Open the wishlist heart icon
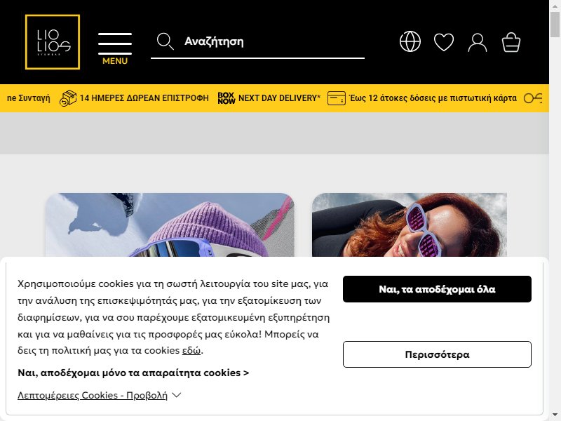The image size is (561, 421). click(444, 42)
